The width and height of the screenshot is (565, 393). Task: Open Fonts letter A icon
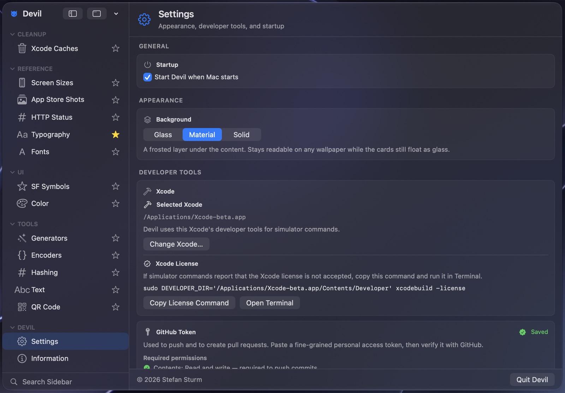click(x=22, y=152)
